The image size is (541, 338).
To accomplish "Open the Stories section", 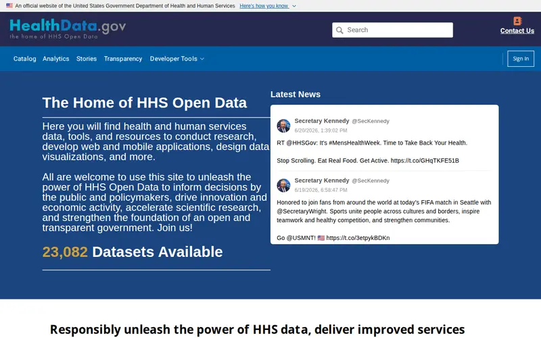I will [x=87, y=59].
